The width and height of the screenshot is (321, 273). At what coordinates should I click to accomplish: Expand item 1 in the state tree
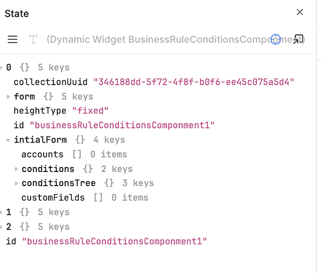(x=1, y=212)
